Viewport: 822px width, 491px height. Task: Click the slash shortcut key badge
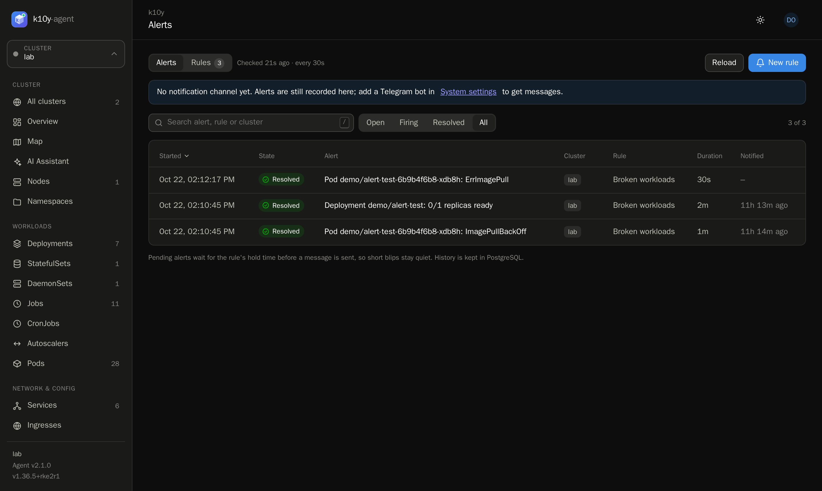tap(344, 122)
